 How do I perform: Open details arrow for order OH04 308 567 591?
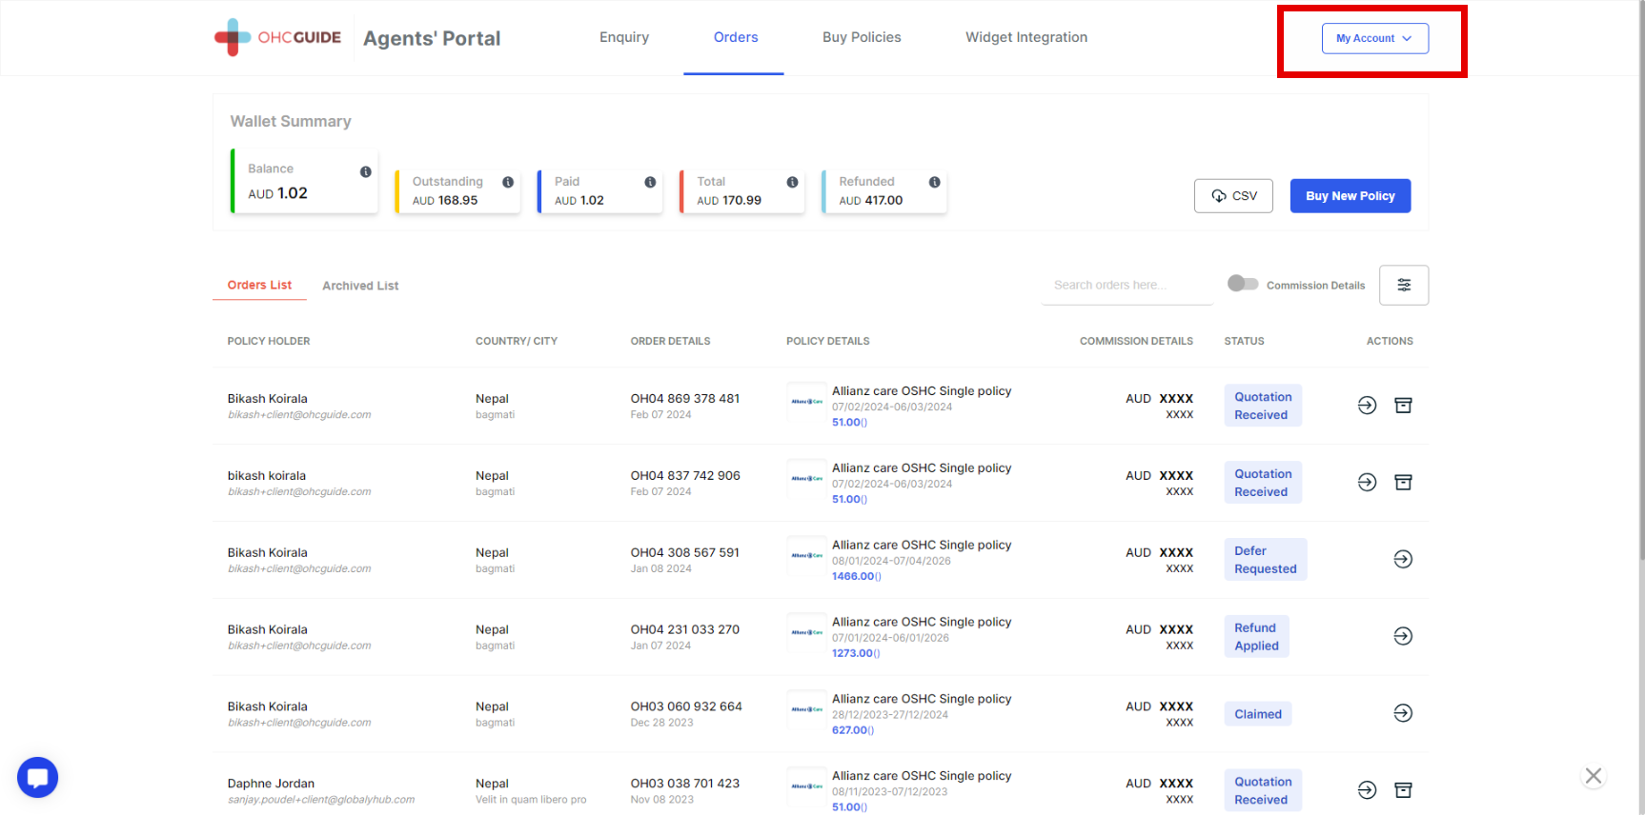tap(1402, 559)
